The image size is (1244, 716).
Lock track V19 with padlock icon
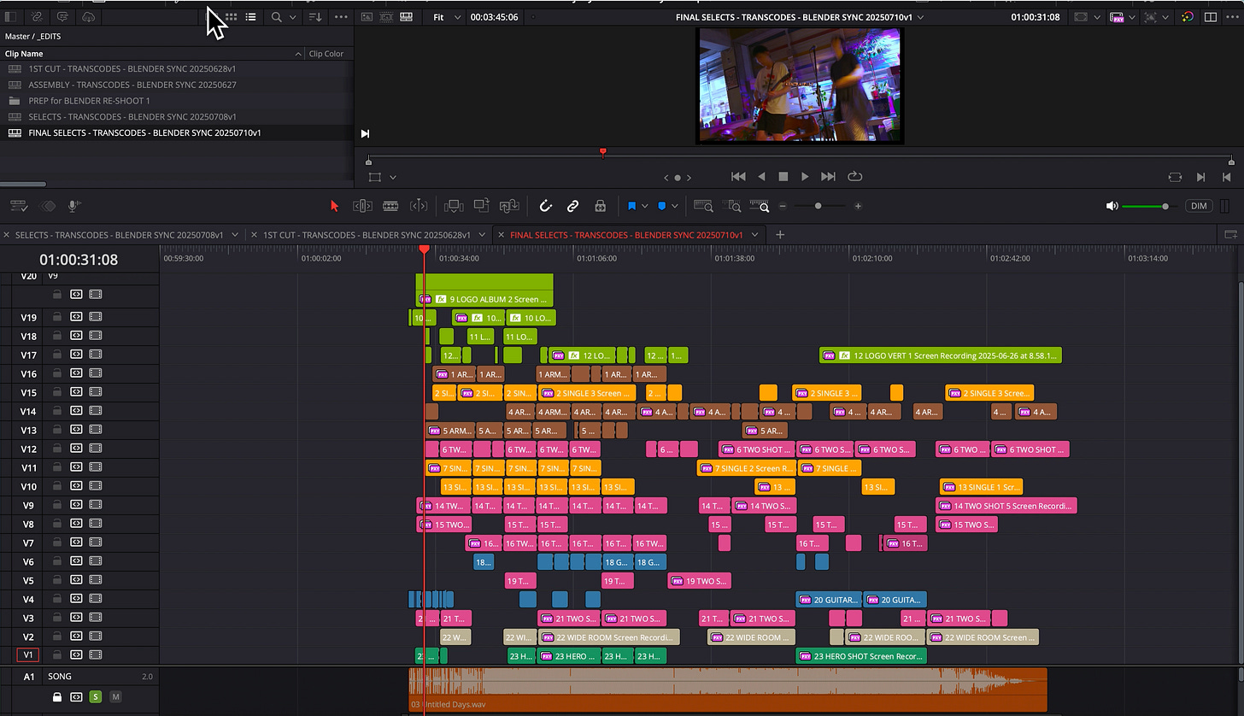(x=56, y=317)
